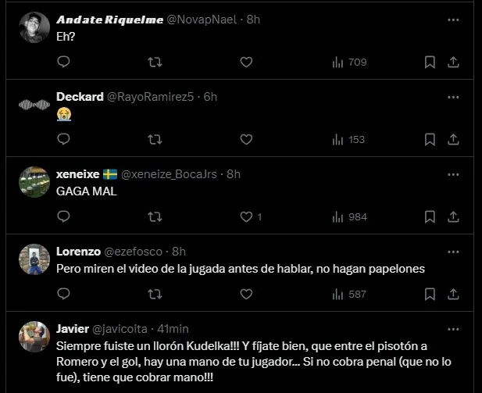Reply to Lorenzo's tweet
The width and height of the screenshot is (482, 393).
click(x=64, y=294)
